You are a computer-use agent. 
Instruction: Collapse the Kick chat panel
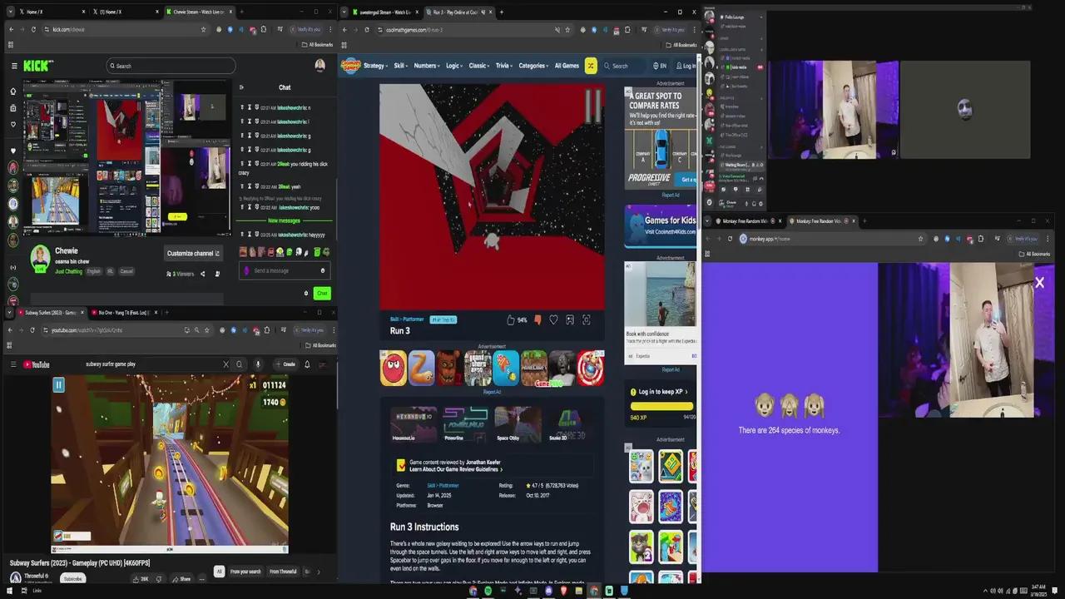coord(241,87)
